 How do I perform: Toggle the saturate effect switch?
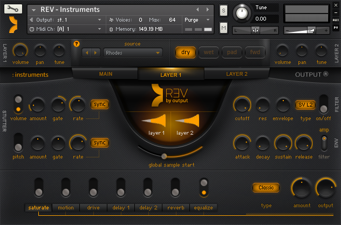(x=39, y=187)
